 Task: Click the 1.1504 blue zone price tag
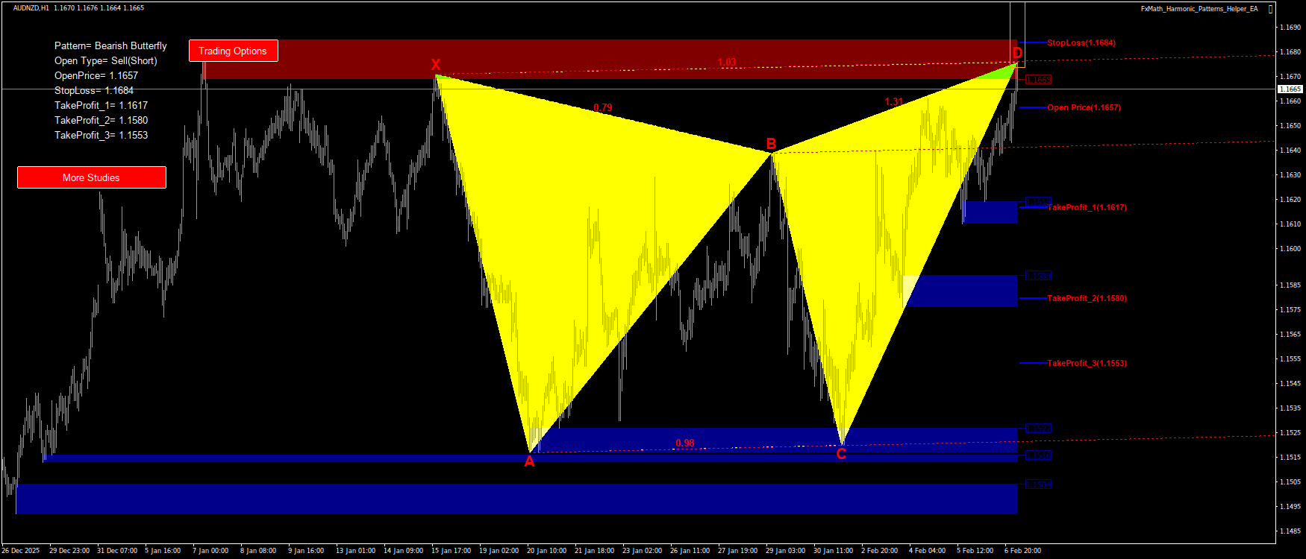point(1038,484)
